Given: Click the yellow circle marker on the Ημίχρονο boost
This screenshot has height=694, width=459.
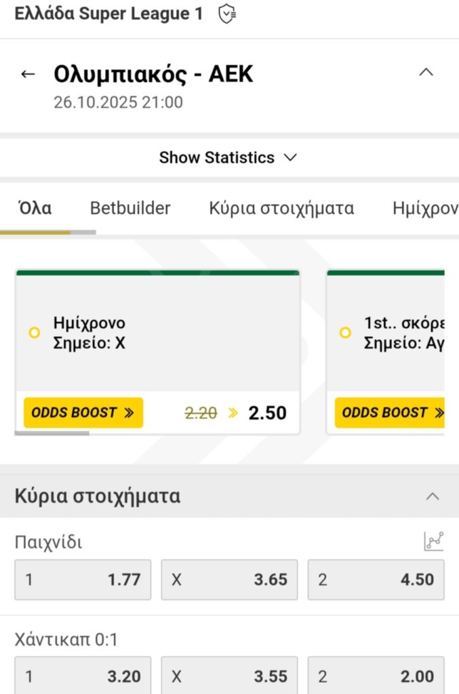Looking at the screenshot, I should click(x=33, y=333).
